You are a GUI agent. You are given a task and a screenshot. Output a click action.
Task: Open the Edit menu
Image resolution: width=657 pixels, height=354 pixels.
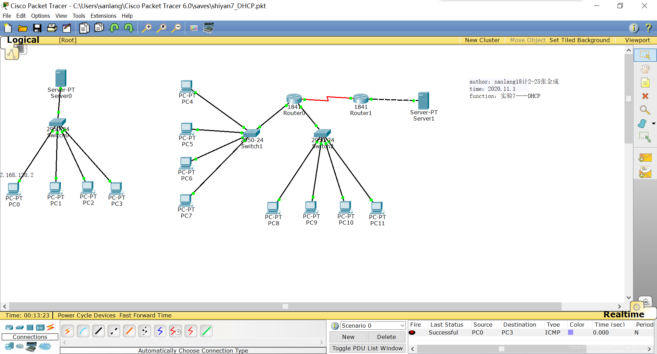(21, 16)
